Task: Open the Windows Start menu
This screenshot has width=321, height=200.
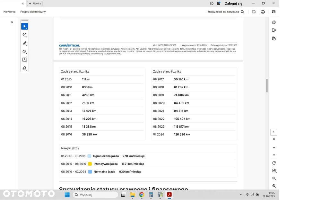Action: pyautogui.click(x=67, y=195)
